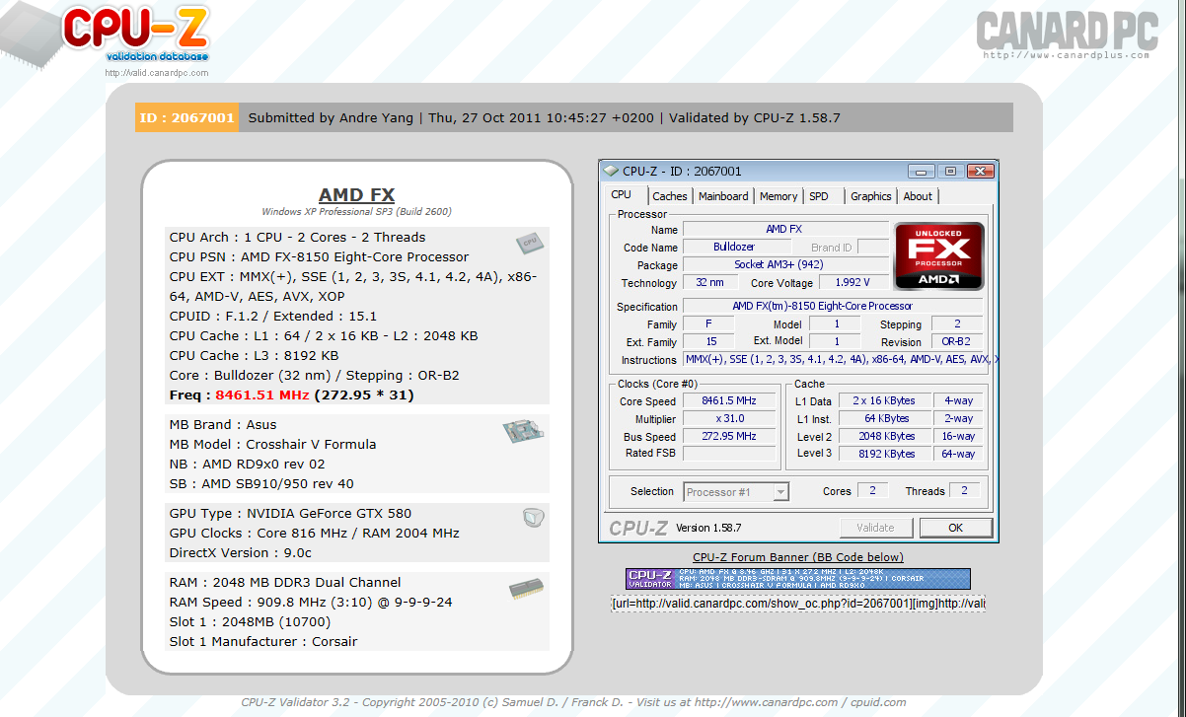Click the Bus Speed value 272.95 MHz
The width and height of the screenshot is (1186, 717).
[x=729, y=437]
